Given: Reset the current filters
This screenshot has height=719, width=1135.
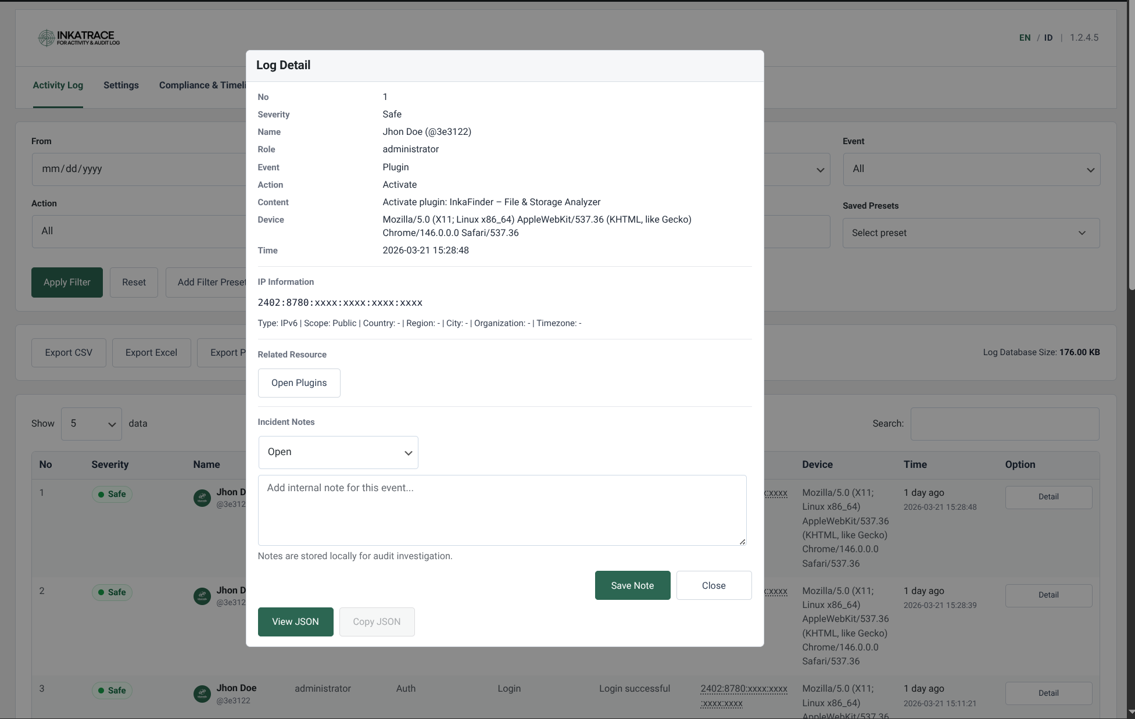Looking at the screenshot, I should tap(134, 282).
